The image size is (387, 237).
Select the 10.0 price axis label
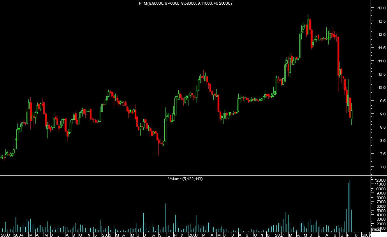tap(382, 87)
